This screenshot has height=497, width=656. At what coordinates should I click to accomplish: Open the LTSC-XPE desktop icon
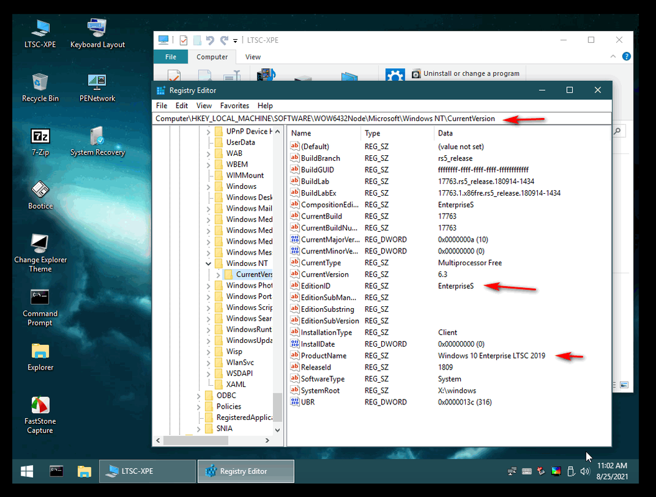point(40,34)
